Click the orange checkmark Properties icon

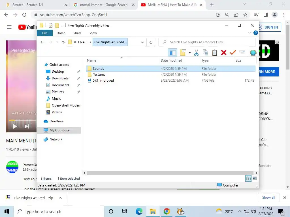pyautogui.click(x=233, y=53)
